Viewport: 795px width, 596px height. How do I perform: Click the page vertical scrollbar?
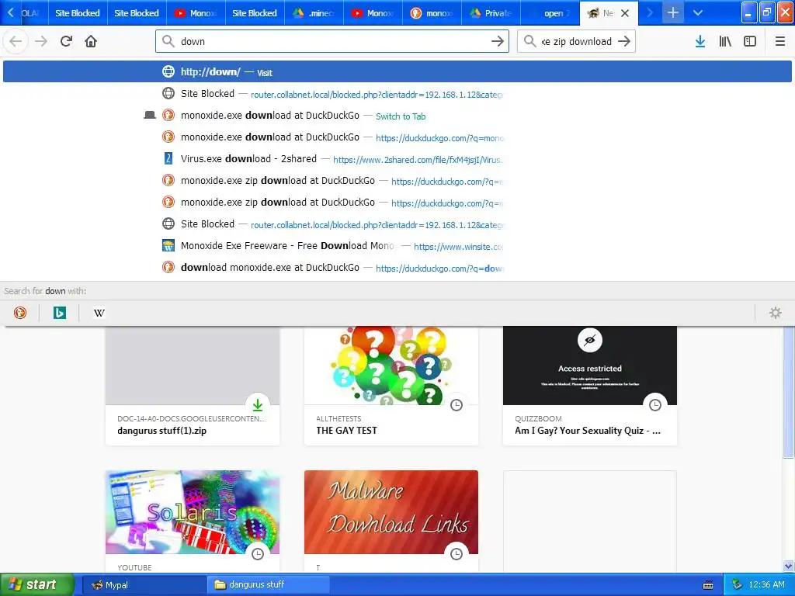tap(789, 392)
